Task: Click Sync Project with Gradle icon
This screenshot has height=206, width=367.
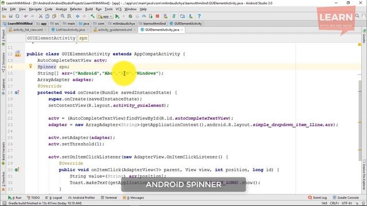Action: click(x=174, y=17)
